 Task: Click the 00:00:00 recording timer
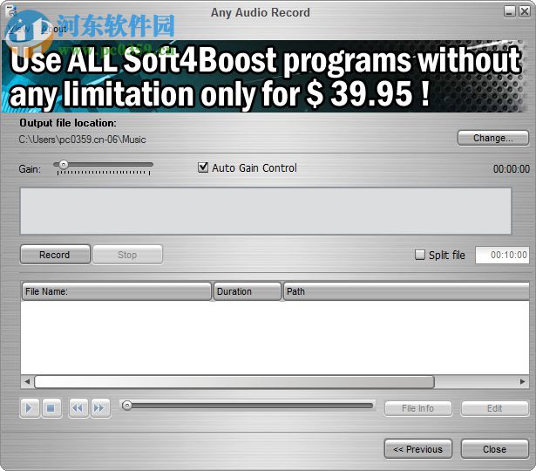point(512,169)
